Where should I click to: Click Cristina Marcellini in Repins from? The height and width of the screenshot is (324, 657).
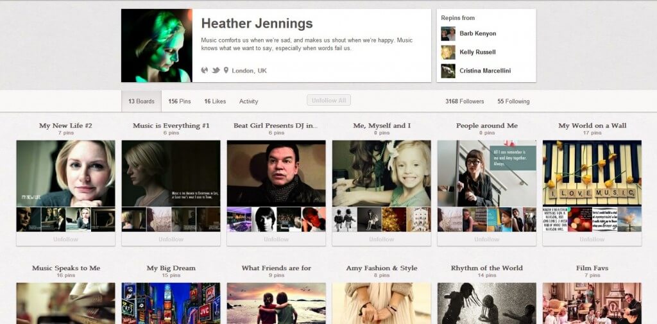[485, 71]
